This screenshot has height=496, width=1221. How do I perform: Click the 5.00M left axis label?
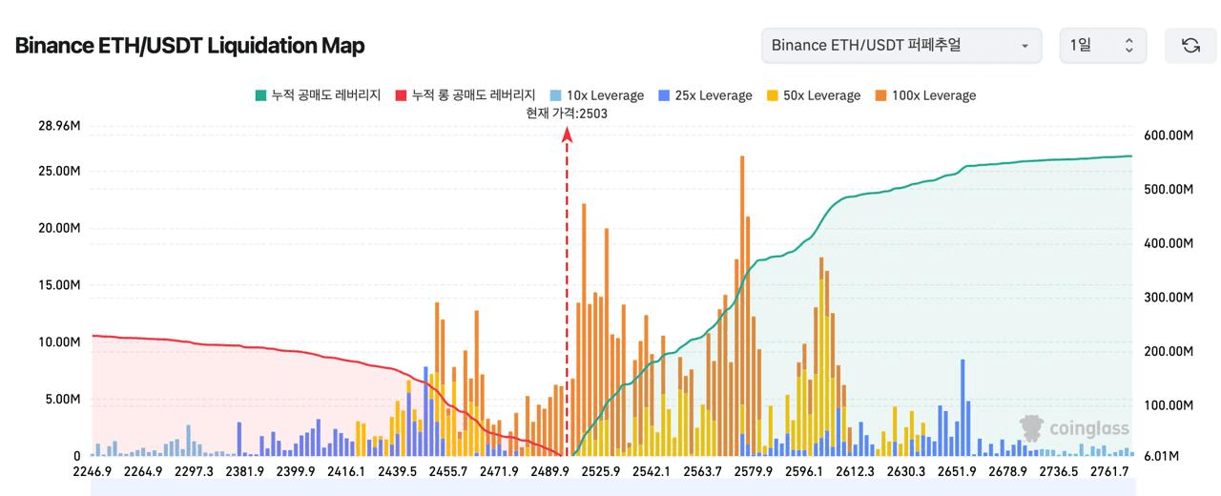61,400
